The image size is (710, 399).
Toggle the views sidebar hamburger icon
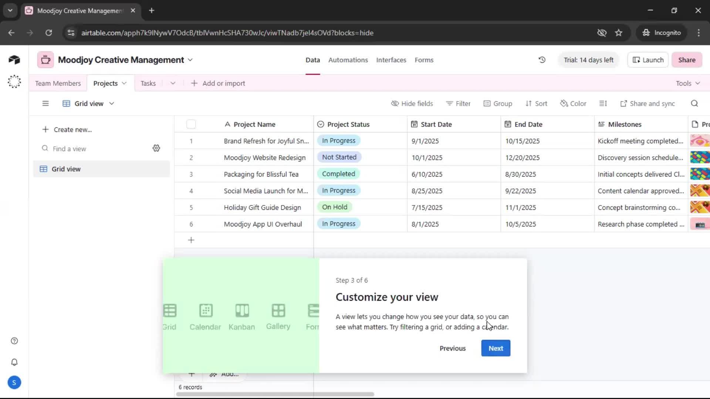(x=45, y=103)
